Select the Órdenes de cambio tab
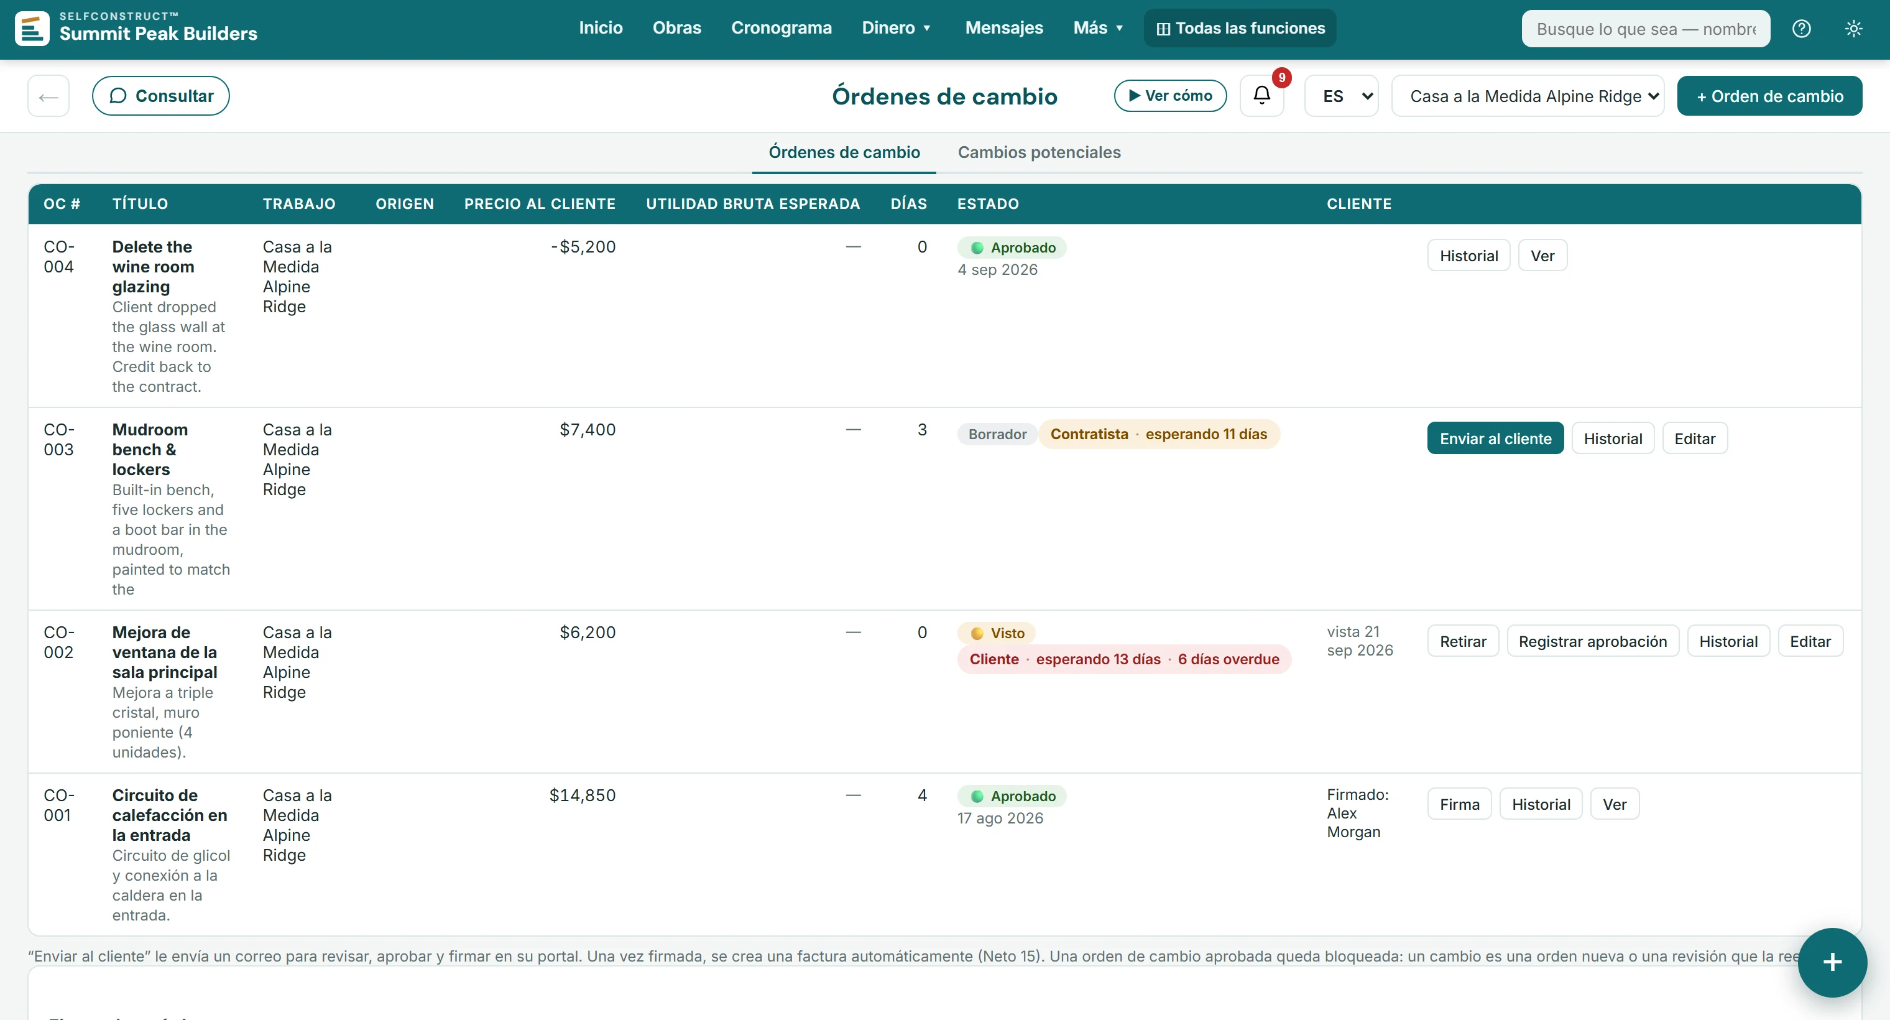 [844, 152]
